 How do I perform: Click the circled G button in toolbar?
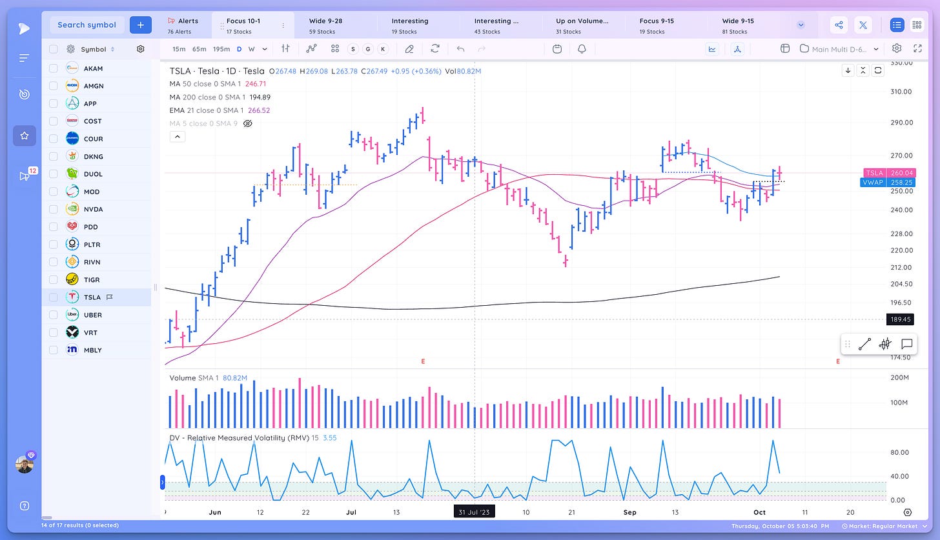(368, 49)
